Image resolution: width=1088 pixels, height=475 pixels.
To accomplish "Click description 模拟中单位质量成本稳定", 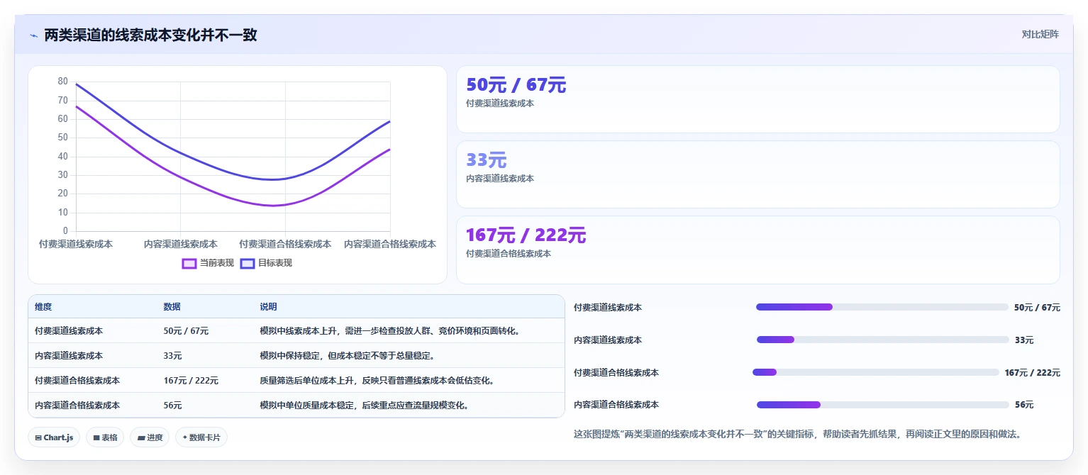I will coord(364,406).
